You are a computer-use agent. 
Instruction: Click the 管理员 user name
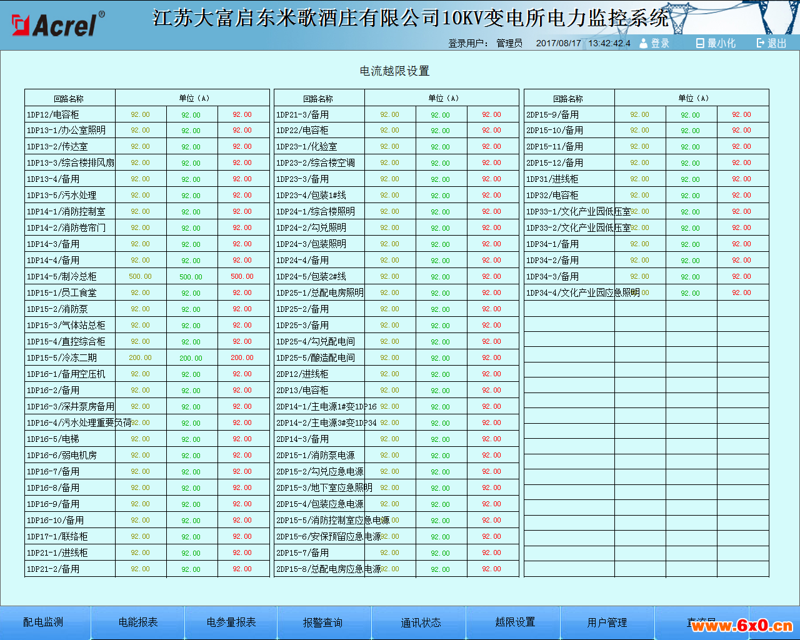[x=509, y=43]
